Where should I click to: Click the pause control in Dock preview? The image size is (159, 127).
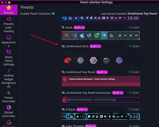pos(131,36)
